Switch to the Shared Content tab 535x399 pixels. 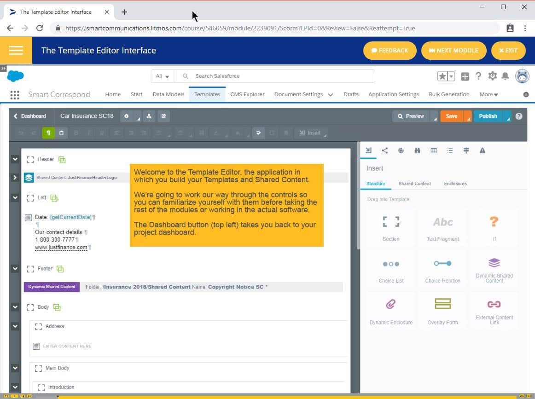[414, 184]
